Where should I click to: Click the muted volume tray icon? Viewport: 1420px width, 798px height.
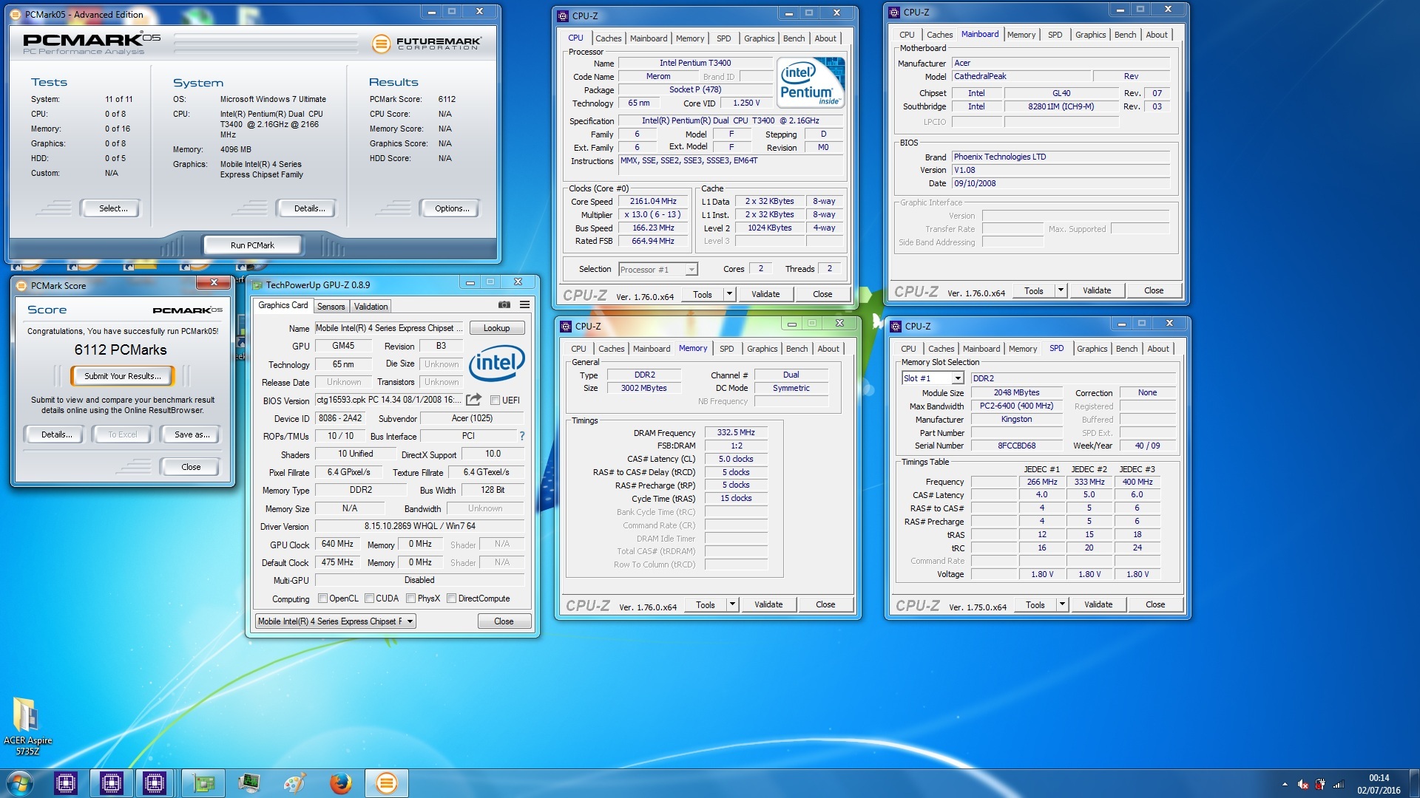[x=1303, y=785]
